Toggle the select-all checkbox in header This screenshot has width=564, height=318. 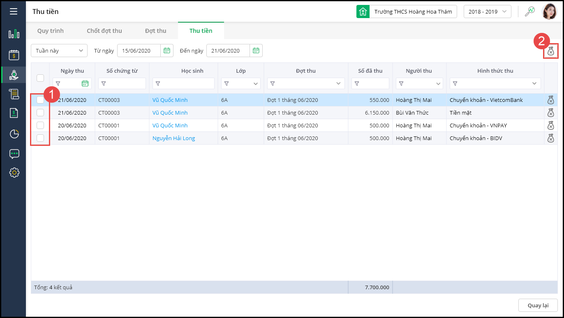coord(40,78)
